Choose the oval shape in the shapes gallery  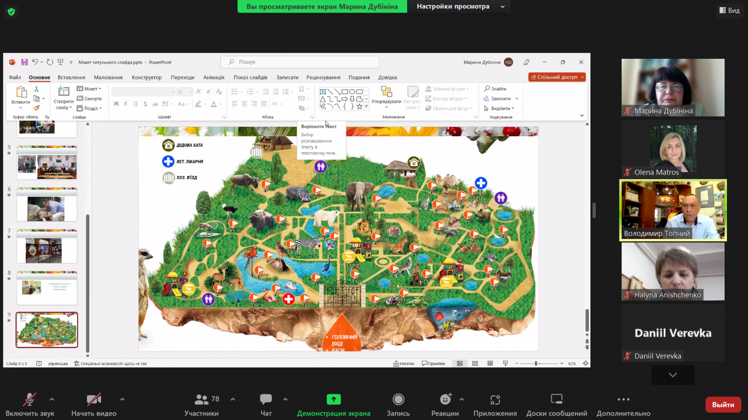click(352, 91)
